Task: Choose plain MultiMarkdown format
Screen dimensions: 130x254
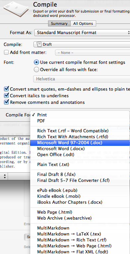Action: point(80,228)
